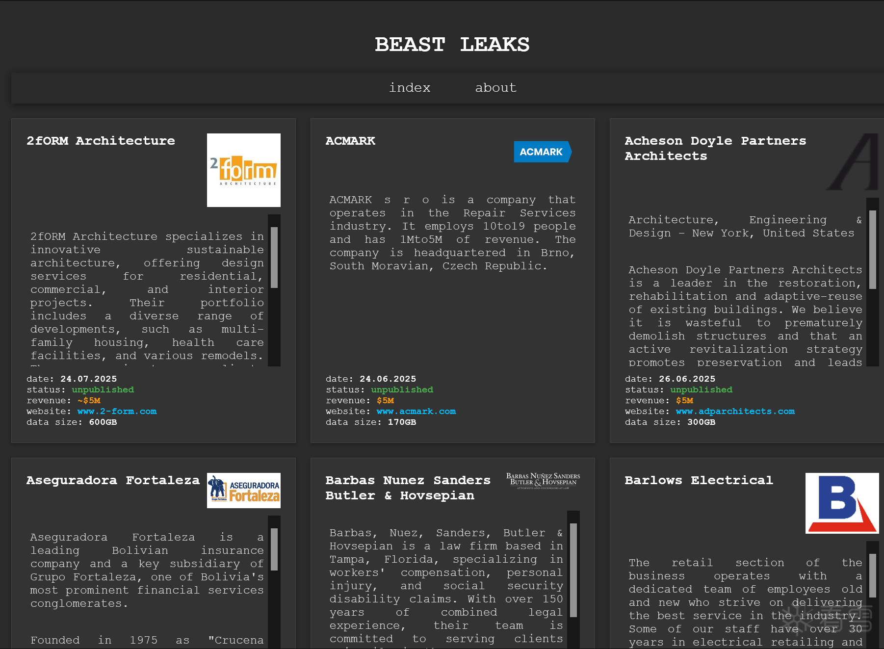Open the www.2-form.com website link
884x649 pixels.
(117, 411)
